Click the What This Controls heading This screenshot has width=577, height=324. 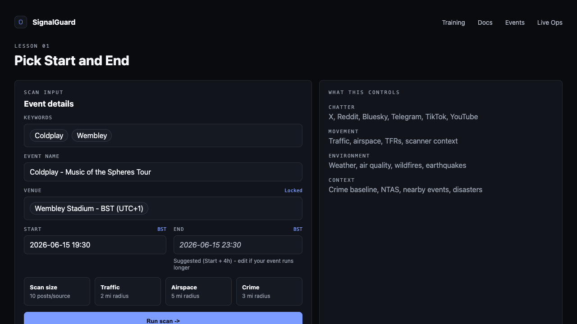pyautogui.click(x=364, y=92)
